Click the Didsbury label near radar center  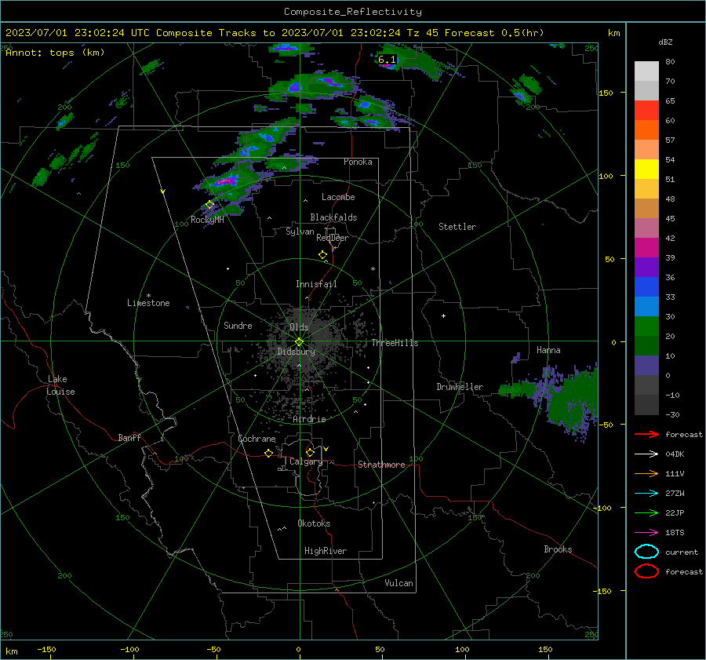(x=296, y=352)
